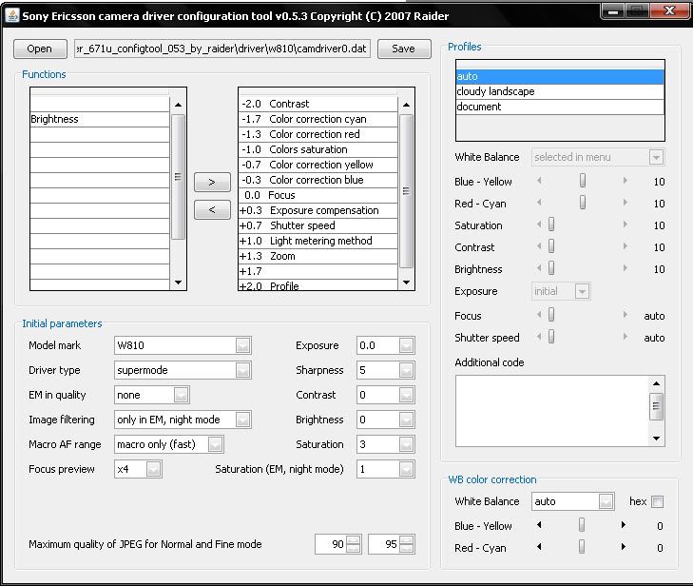Select the +0.7 Shutter speed row
This screenshot has height=586, width=693.
point(318,225)
